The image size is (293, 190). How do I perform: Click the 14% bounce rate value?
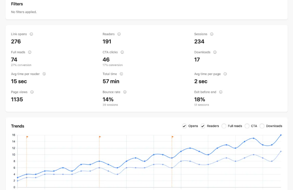coord(108,99)
